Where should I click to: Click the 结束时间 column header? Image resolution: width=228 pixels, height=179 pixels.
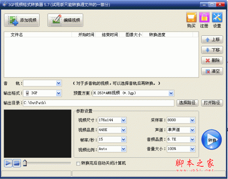click(107, 35)
